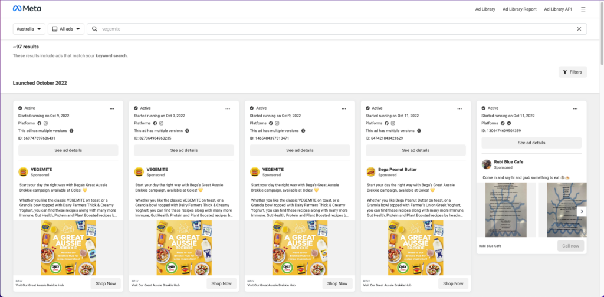Click Bega Peanut Butter page avatar
Image resolution: width=604 pixels, height=297 pixels.
tap(370, 171)
